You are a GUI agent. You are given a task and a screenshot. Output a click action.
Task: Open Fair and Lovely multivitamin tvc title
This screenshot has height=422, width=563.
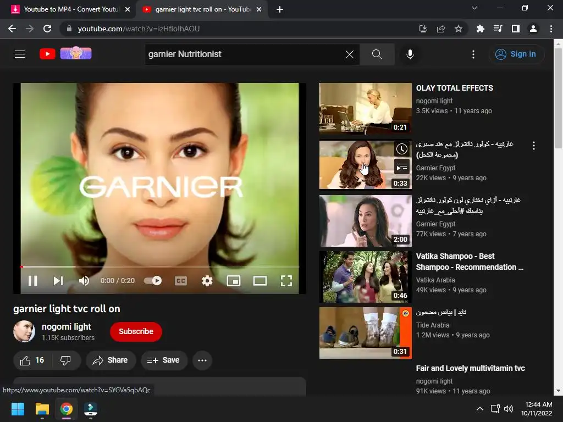click(x=471, y=368)
